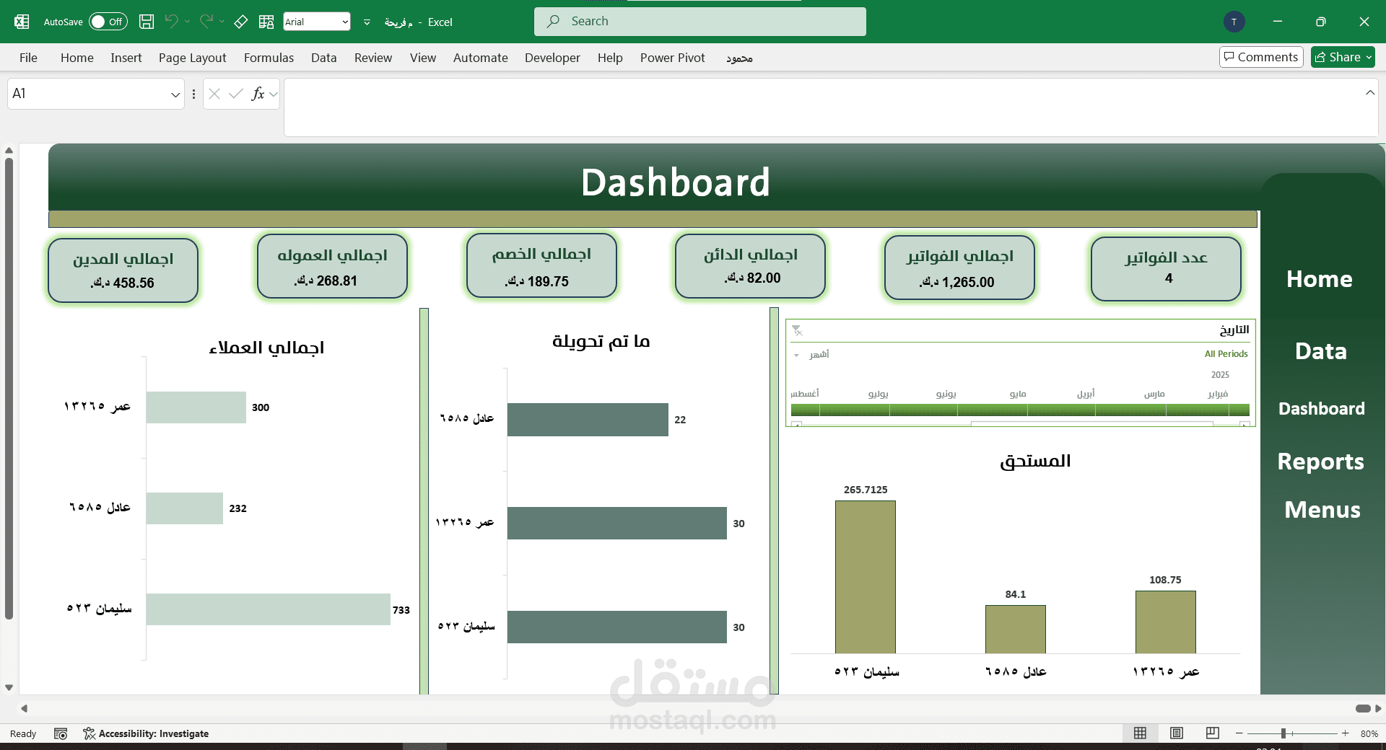Click the Share button
Screen dimensions: 1386x750
pos(1343,57)
